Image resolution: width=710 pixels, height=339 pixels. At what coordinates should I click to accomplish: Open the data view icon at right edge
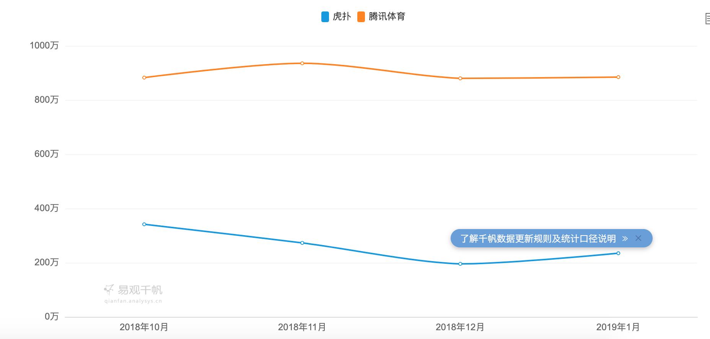click(x=708, y=18)
